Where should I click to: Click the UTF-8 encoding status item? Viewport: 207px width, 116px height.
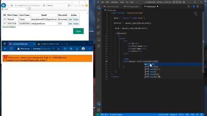[181, 115]
